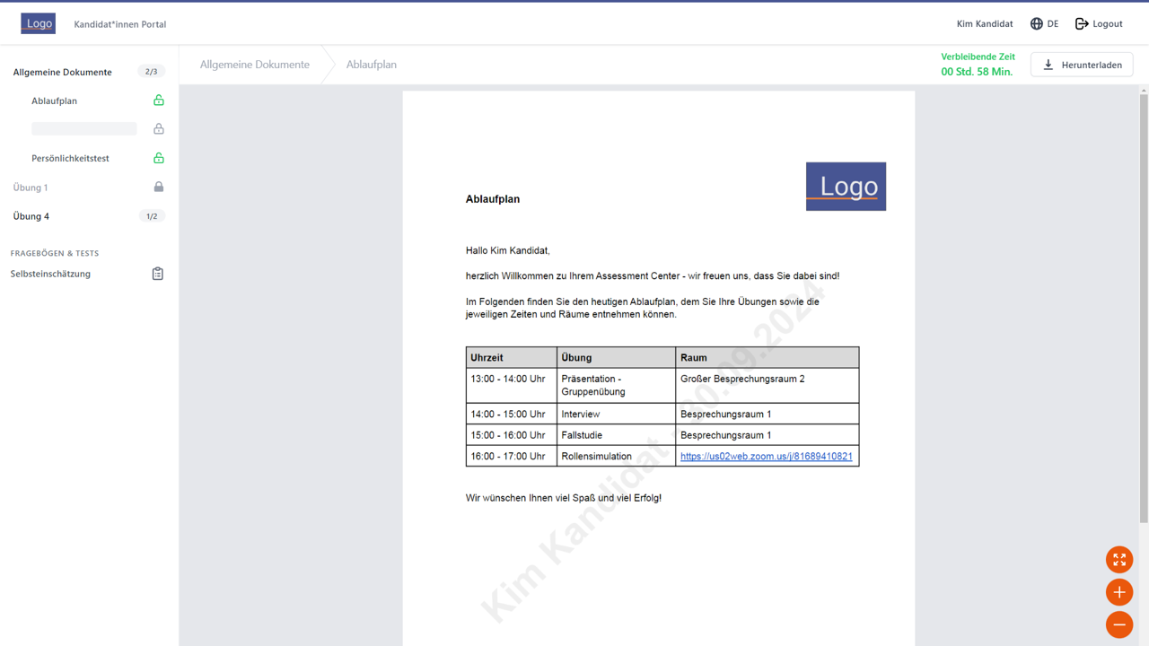The image size is (1149, 646).
Task: Click the orange plus zoom-in button
Action: pos(1119,592)
